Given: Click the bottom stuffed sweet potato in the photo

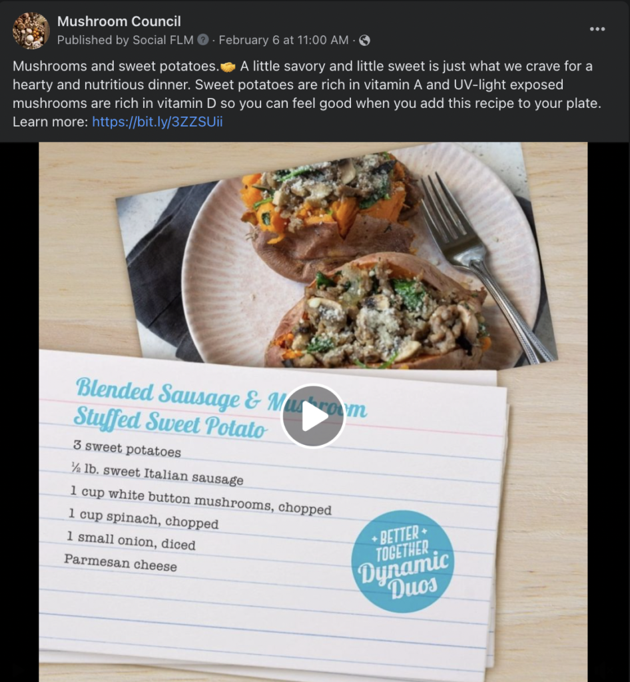Looking at the screenshot, I should (x=380, y=313).
